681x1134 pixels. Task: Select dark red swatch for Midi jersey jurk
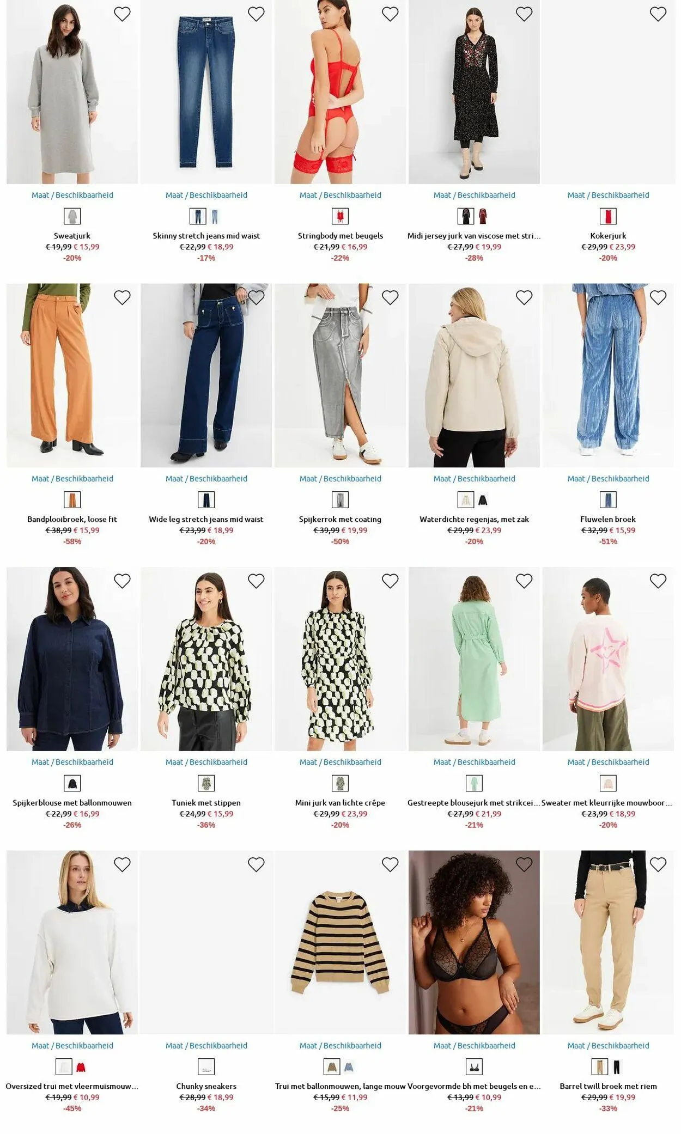(483, 216)
